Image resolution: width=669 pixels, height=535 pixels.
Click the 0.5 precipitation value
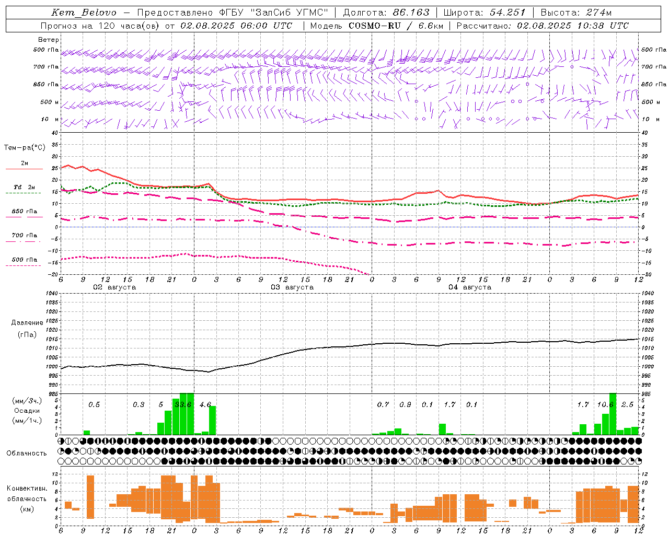(94, 404)
